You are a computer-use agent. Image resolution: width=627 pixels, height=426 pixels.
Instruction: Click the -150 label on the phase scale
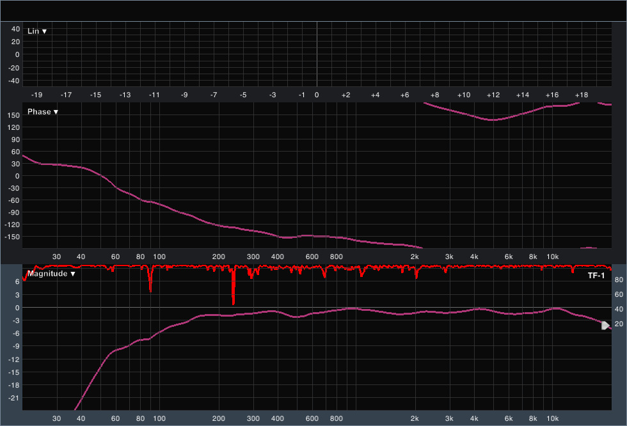[12, 237]
